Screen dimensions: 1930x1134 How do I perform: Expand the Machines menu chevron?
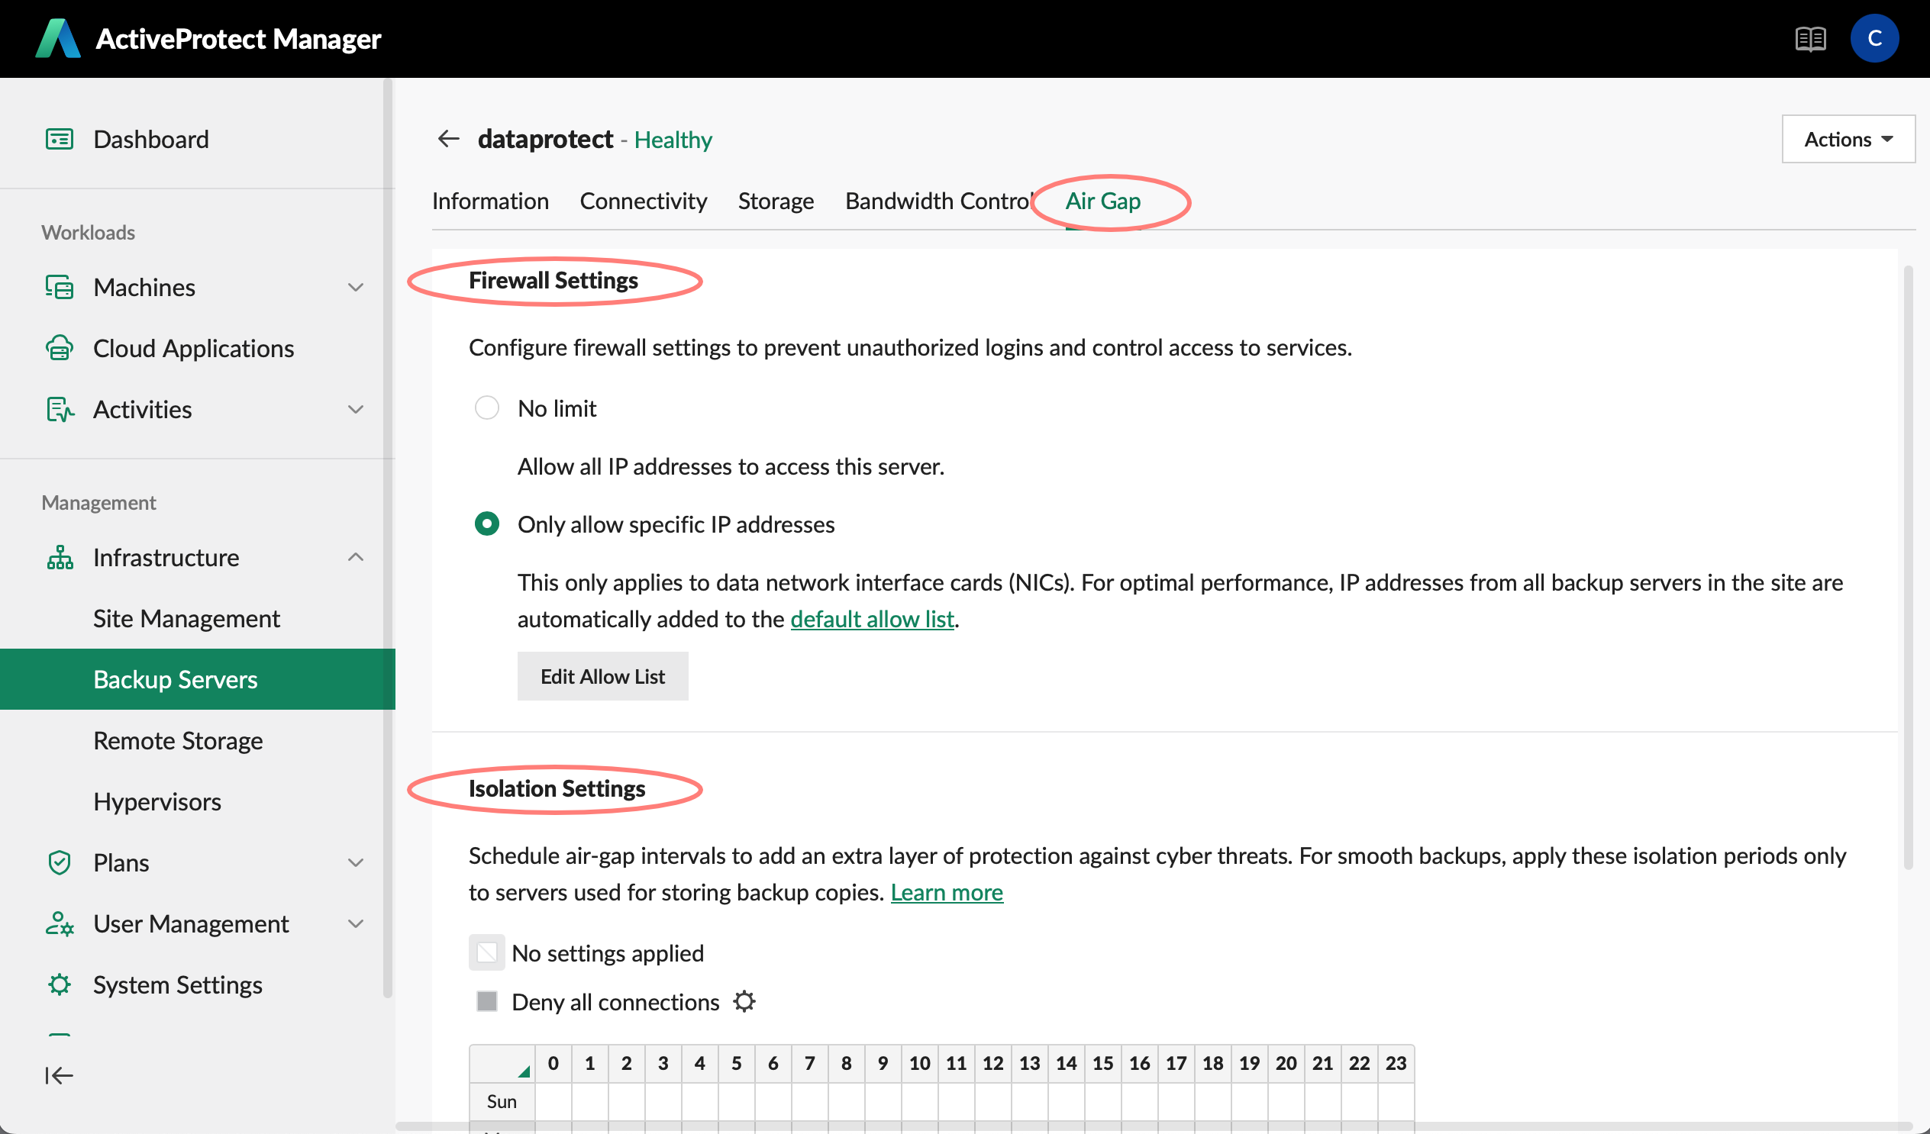(x=355, y=288)
